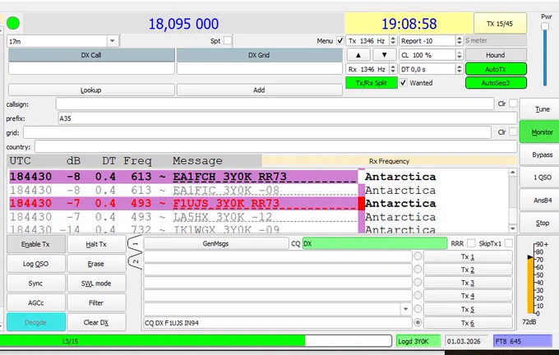This screenshot has height=355, width=559.
Task: Adjust the DT 0,0 s spinner
Action: click(x=460, y=69)
